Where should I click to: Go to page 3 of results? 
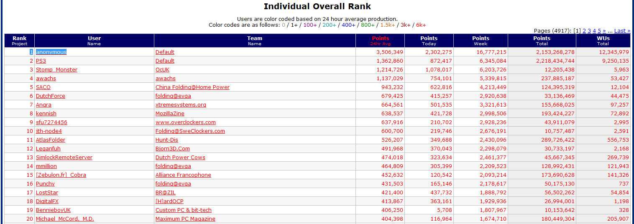(589, 31)
